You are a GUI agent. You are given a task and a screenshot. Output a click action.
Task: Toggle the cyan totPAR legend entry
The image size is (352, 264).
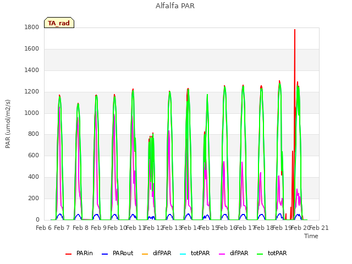[195, 253]
